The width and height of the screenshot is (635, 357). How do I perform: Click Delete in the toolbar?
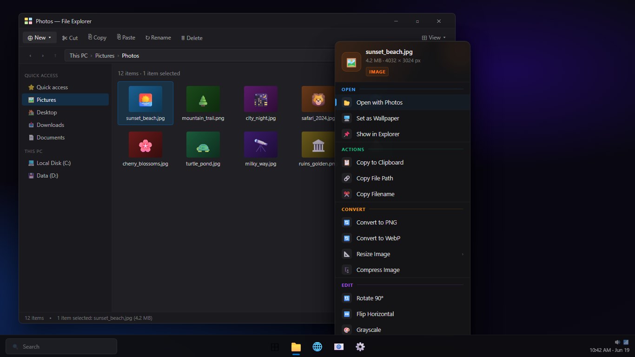pos(192,38)
